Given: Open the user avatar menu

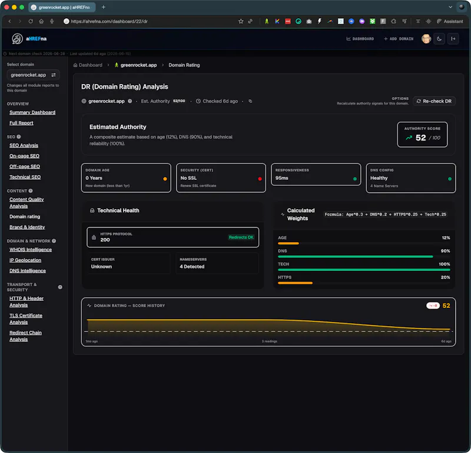Looking at the screenshot, I should pyautogui.click(x=426, y=39).
